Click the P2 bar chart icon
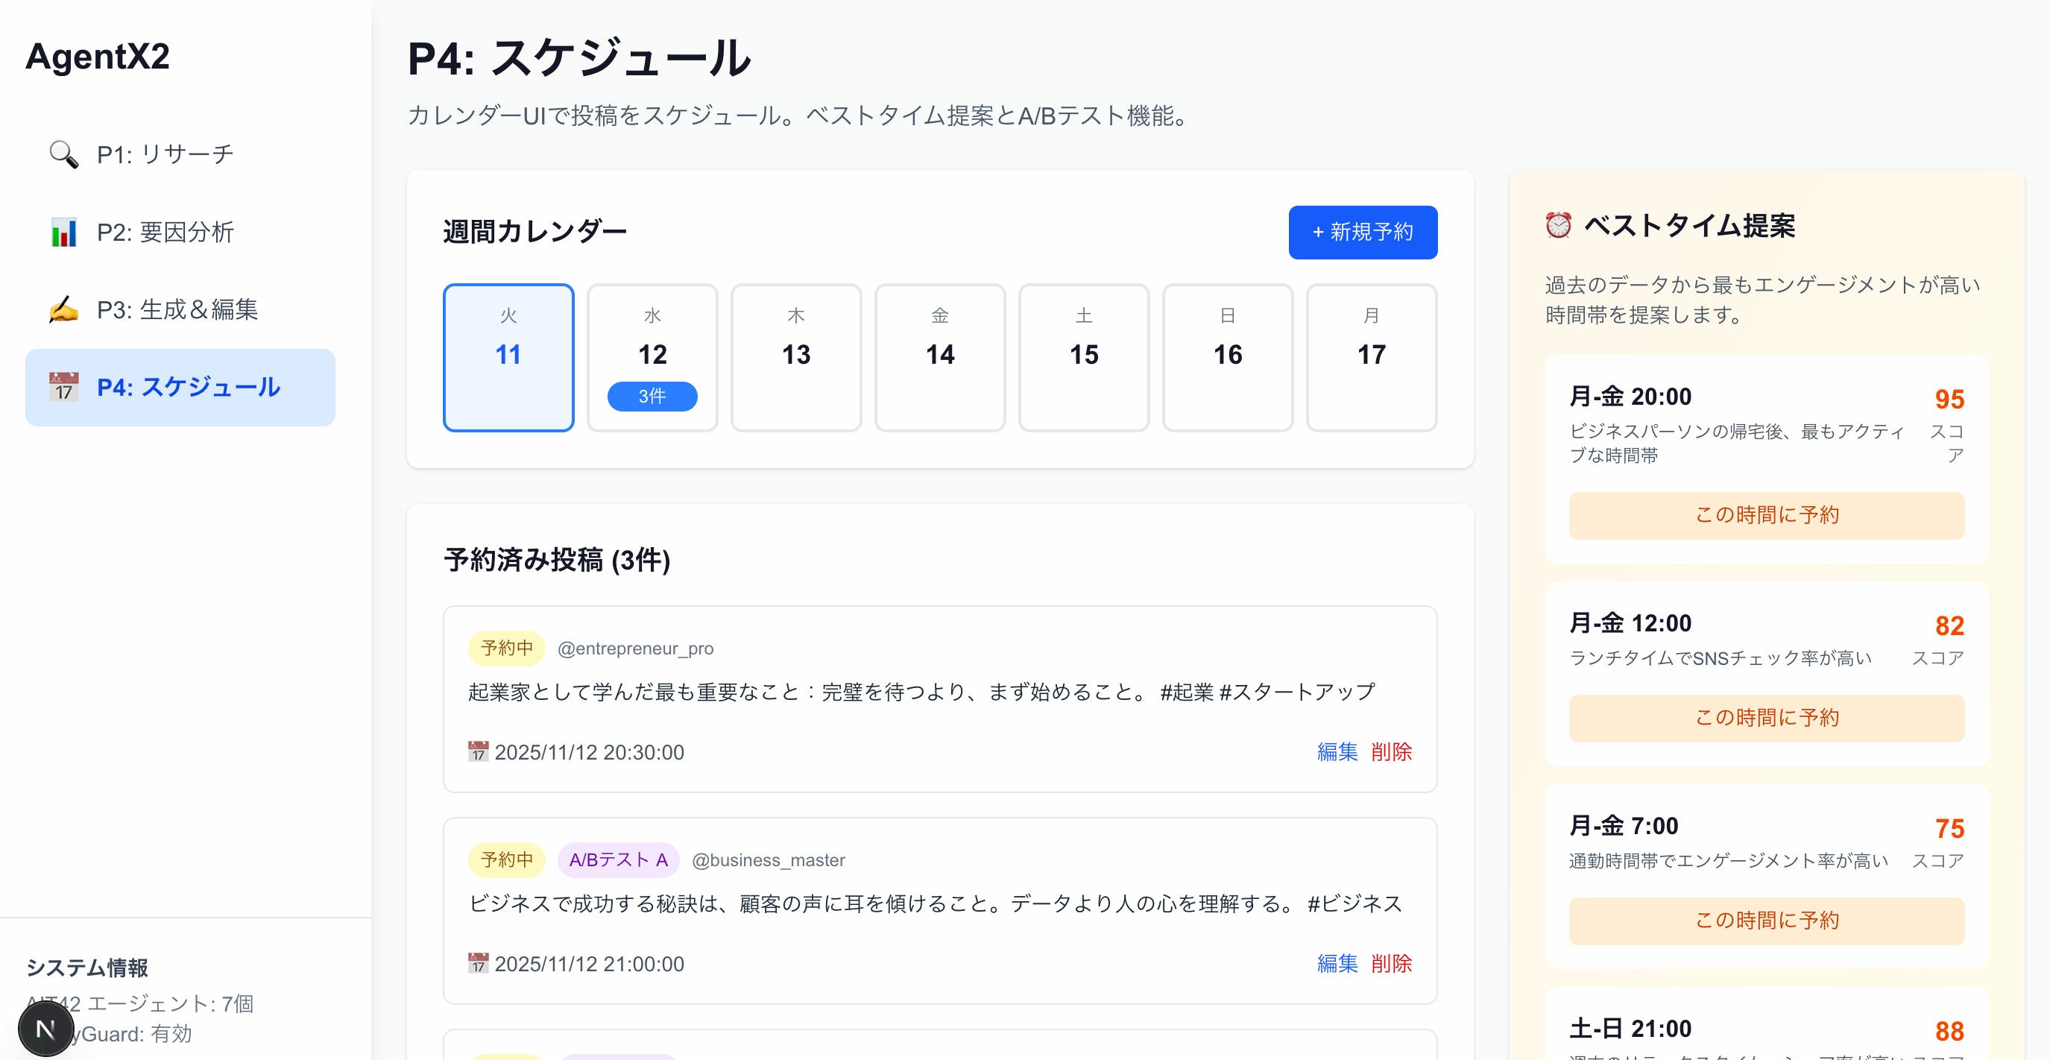2050x1060 pixels. pyautogui.click(x=63, y=233)
